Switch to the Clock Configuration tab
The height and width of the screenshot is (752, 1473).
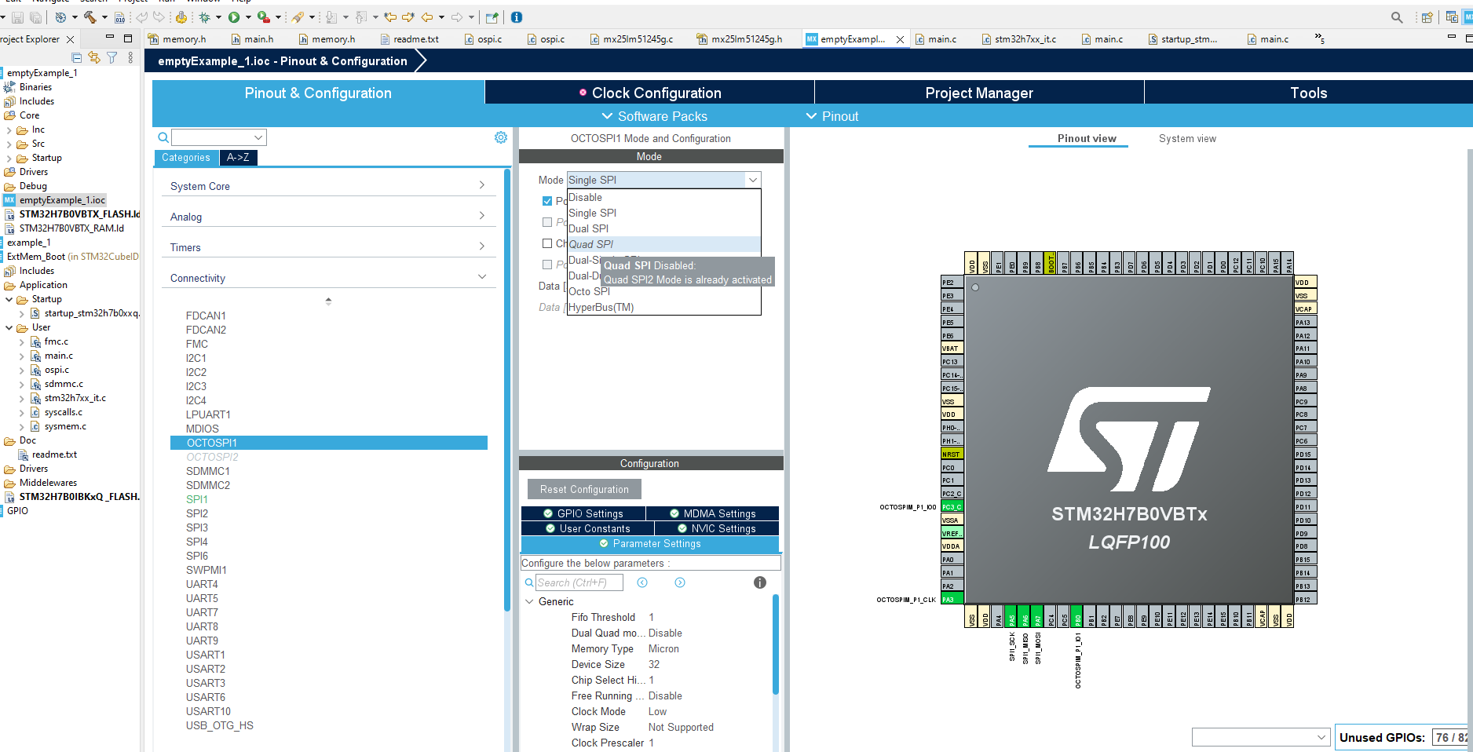[x=649, y=92]
